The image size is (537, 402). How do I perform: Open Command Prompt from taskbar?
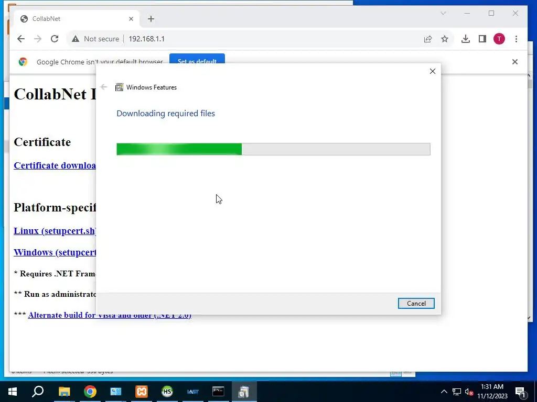218,392
